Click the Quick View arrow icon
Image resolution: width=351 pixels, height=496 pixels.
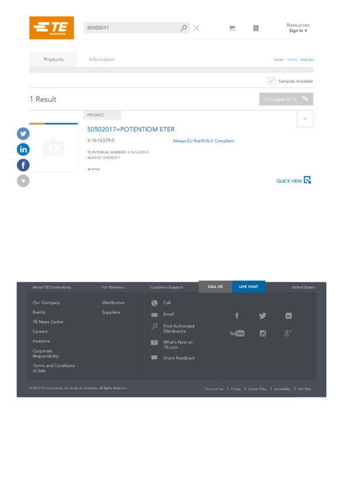point(307,180)
